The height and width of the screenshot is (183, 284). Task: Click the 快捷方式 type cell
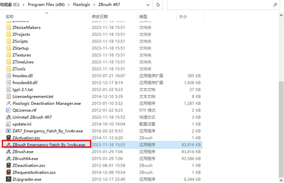[147, 117]
